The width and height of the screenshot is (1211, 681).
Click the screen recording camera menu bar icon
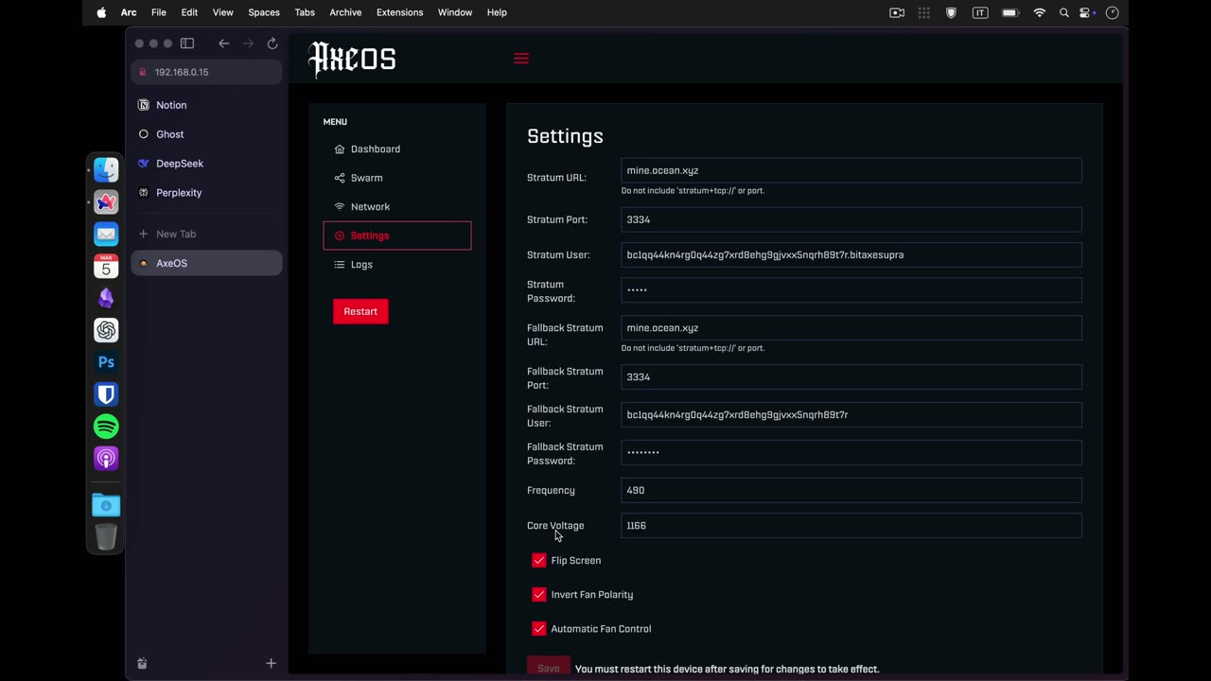897,12
